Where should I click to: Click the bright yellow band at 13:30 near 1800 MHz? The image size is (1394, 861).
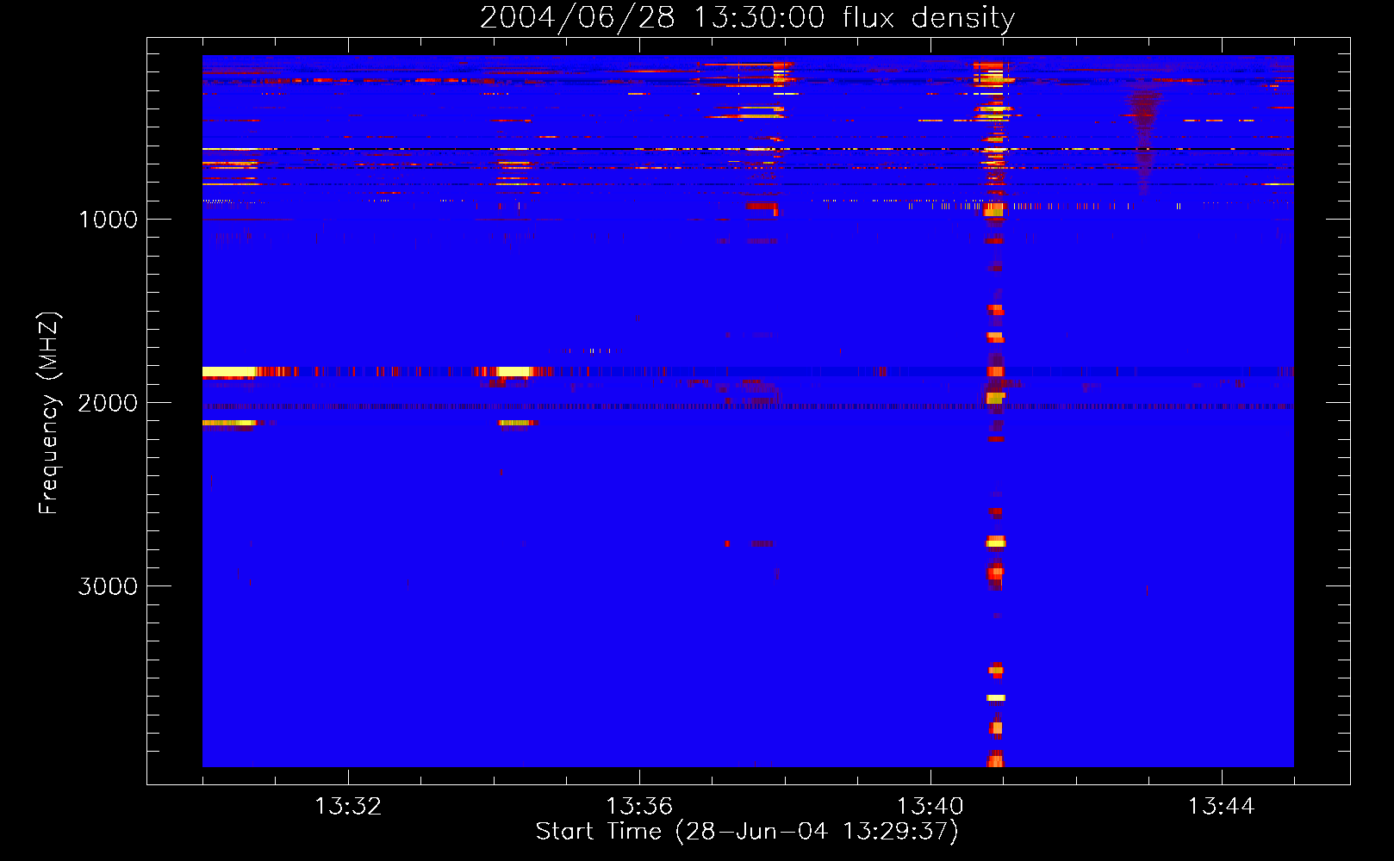pos(229,372)
